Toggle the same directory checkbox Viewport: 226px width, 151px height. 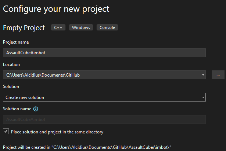click(x=6, y=132)
